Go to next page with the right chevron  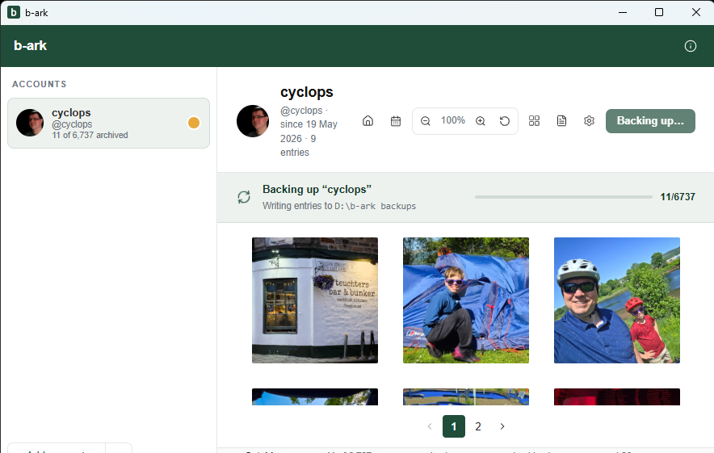pos(502,426)
